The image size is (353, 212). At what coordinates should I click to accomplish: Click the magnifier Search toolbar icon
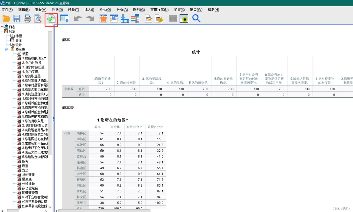(x=196, y=19)
